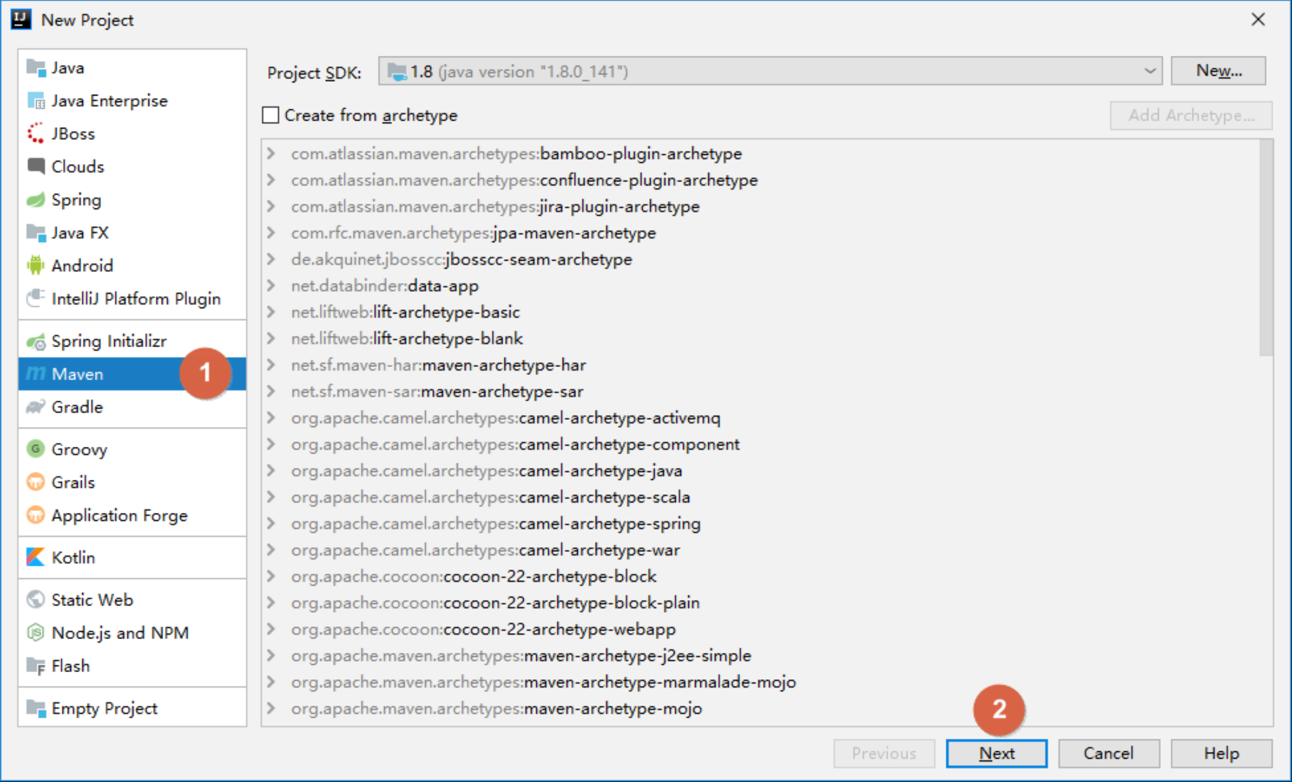Click the JBoss red dots icon
Viewport: 1292px width, 782px height.
pyautogui.click(x=36, y=133)
